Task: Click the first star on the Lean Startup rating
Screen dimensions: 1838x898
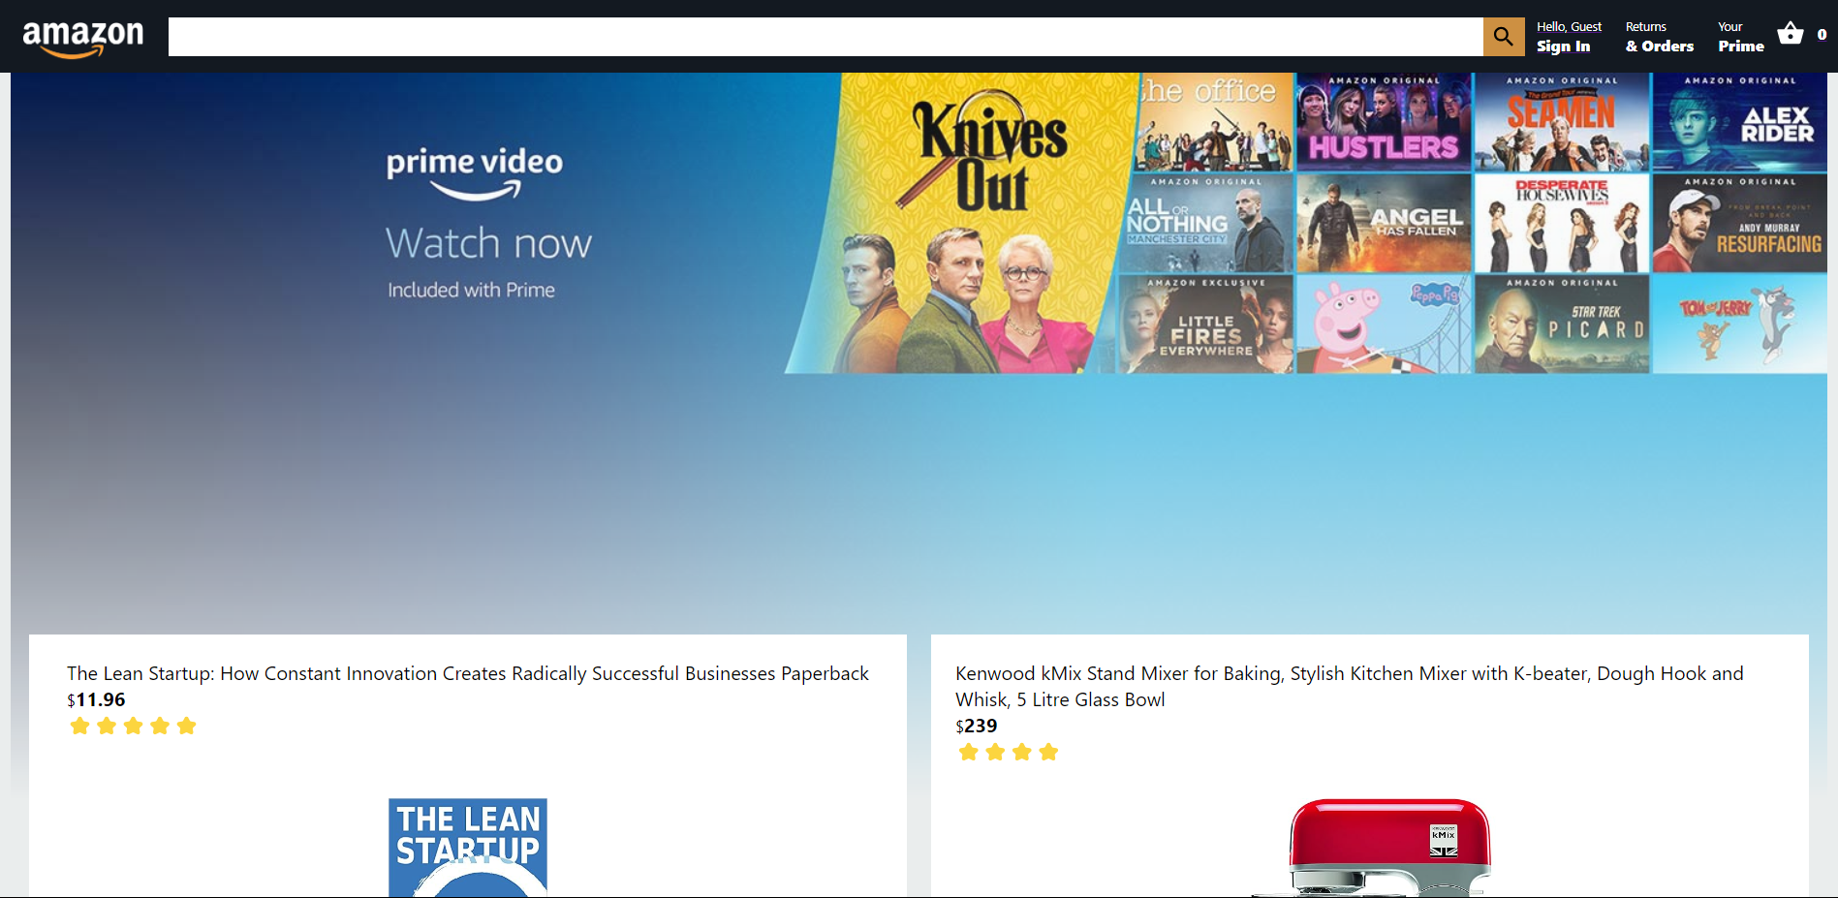Action: (79, 725)
